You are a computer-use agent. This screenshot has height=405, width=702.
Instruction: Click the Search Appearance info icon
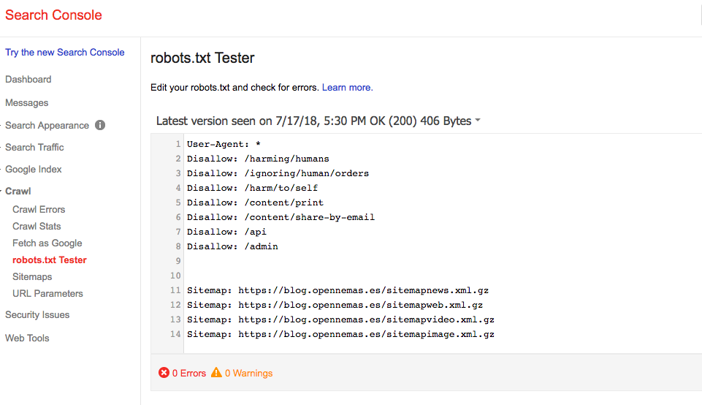100,125
